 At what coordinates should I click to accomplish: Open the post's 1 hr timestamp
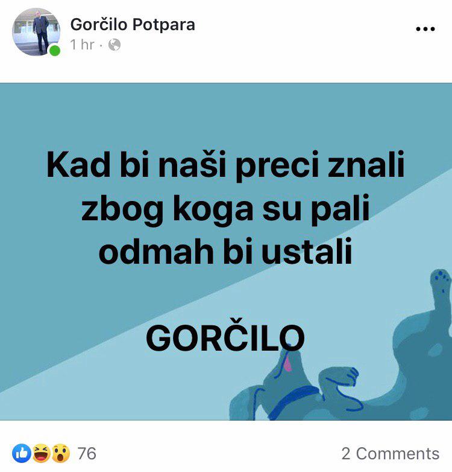82,45
